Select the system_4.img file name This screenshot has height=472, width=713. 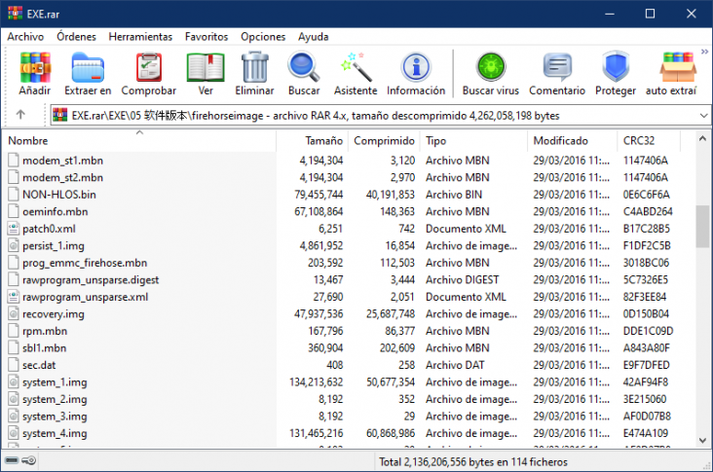pos(55,433)
